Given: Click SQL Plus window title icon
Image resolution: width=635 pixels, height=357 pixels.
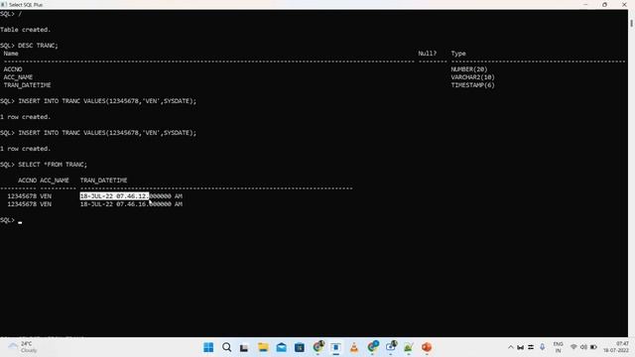Looking at the screenshot, I should coord(4,4).
